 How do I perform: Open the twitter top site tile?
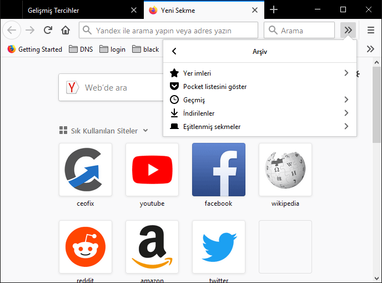tap(219, 247)
